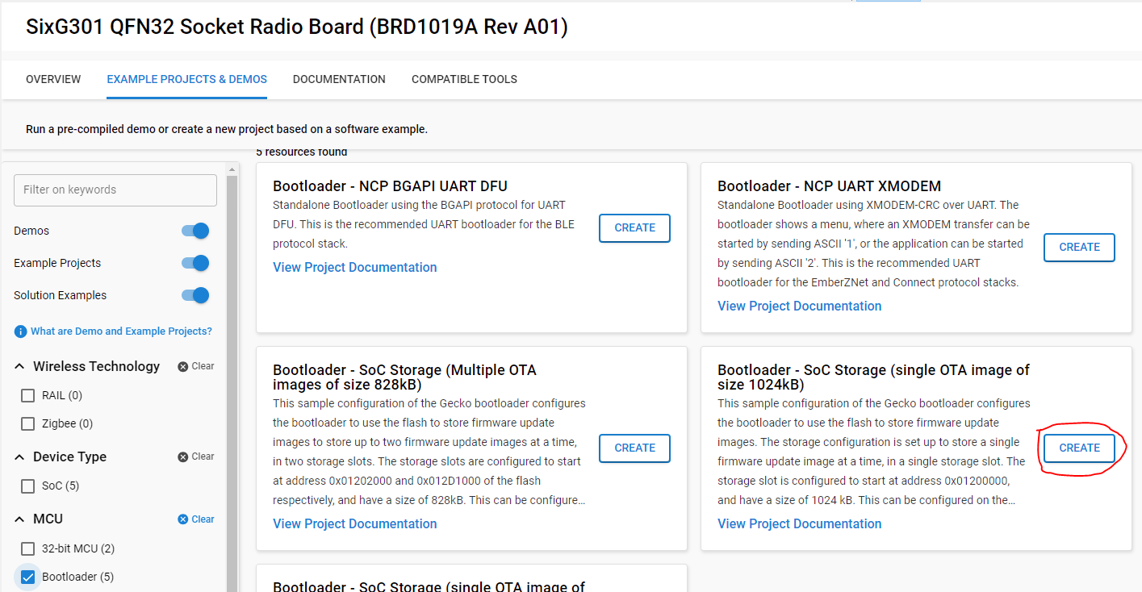Toggle the Example Projects switch
1142x592 pixels.
195,263
